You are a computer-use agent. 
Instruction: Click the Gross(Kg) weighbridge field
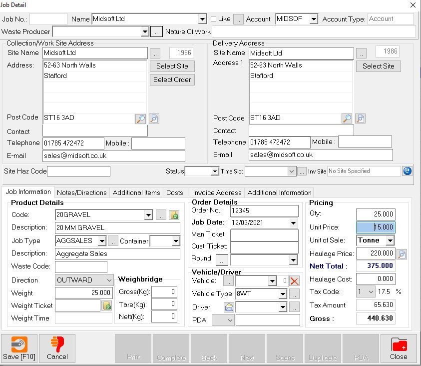click(164, 292)
